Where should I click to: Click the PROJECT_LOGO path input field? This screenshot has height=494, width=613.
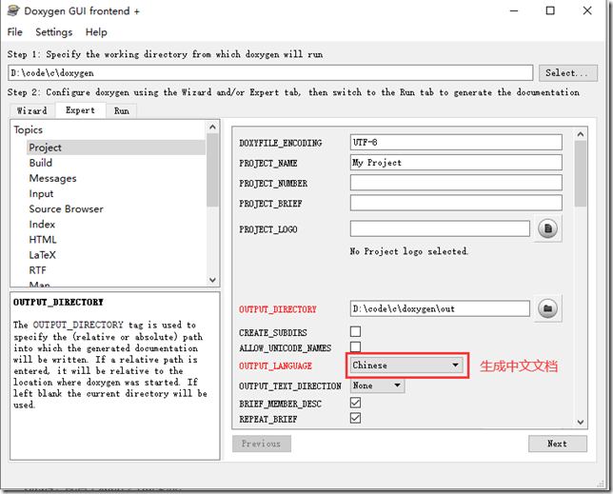coord(440,228)
